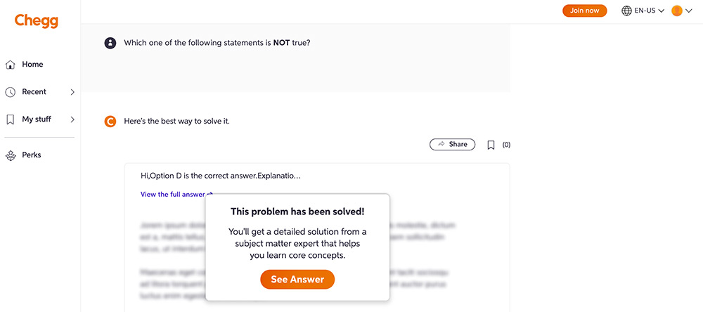Click the See Answer button
The height and width of the screenshot is (312, 703).
pyautogui.click(x=297, y=279)
